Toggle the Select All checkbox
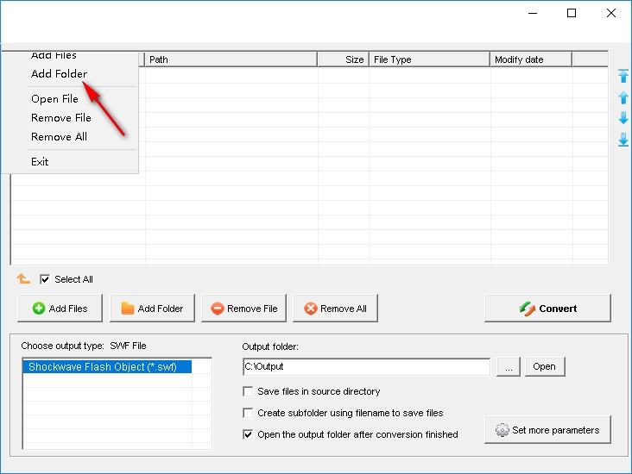This screenshot has height=474, width=632. point(45,279)
